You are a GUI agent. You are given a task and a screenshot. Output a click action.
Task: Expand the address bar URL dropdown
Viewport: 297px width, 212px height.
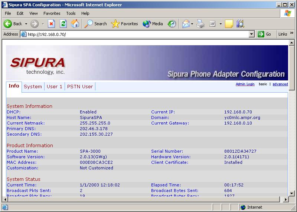click(251, 34)
